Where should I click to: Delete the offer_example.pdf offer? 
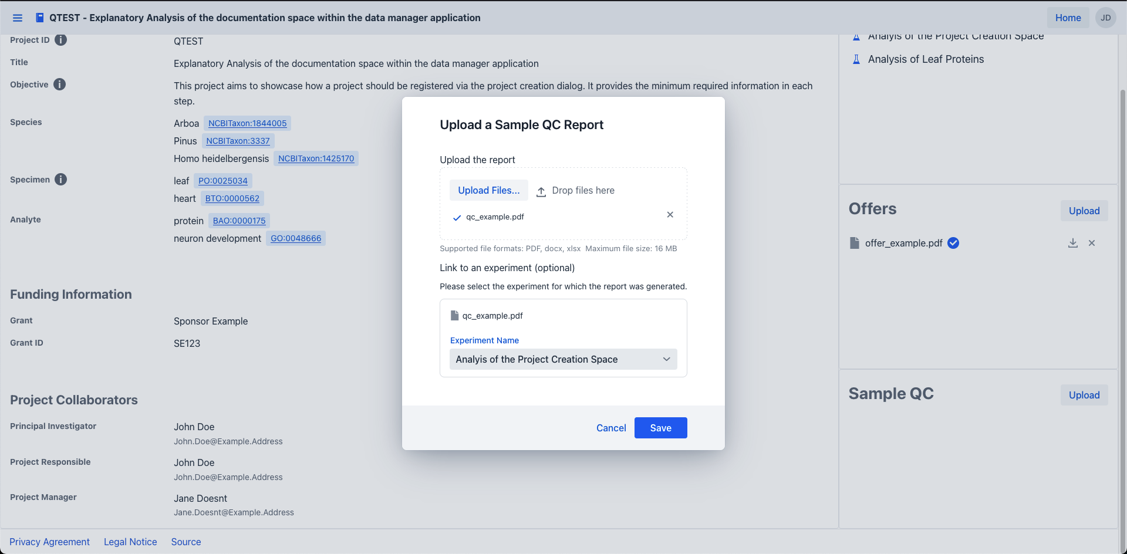[1092, 243]
